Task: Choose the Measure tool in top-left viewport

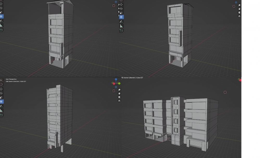Action: tap(1, 26)
